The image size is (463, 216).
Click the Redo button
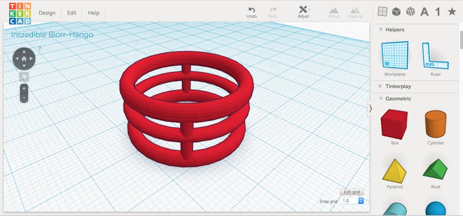(273, 12)
